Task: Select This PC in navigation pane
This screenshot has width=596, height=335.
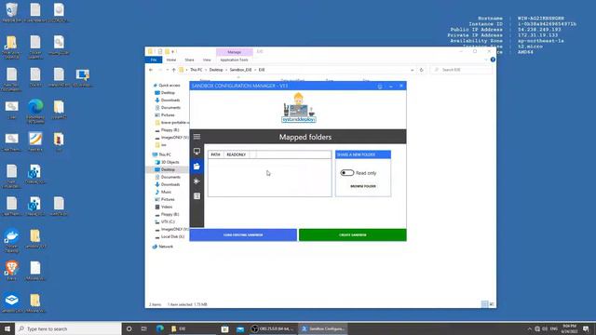Action: 165,154
